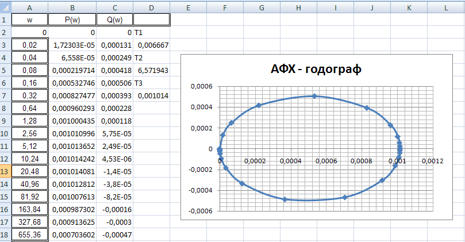Image resolution: width=465 pixels, height=242 pixels.
Task: Select Q(w) cell 0,000506
Action: tap(115, 83)
